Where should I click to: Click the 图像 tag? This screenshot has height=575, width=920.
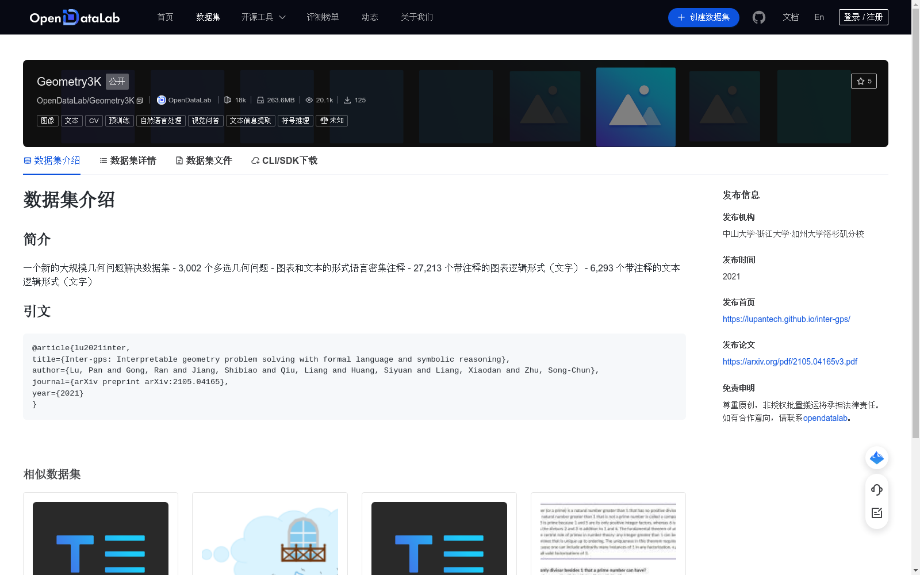click(x=48, y=121)
